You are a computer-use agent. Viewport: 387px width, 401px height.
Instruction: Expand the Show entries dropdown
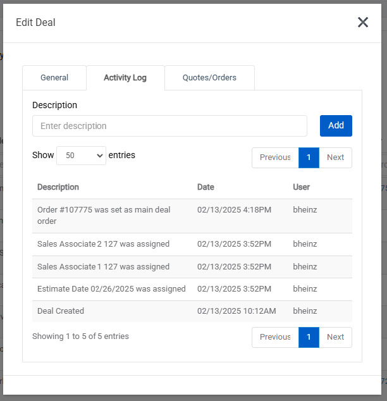(x=81, y=156)
